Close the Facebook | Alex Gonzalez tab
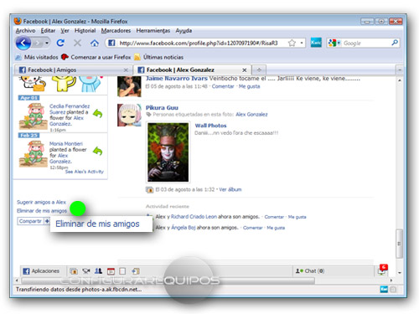Viewport: 419px width, 314px height. tap(244, 69)
